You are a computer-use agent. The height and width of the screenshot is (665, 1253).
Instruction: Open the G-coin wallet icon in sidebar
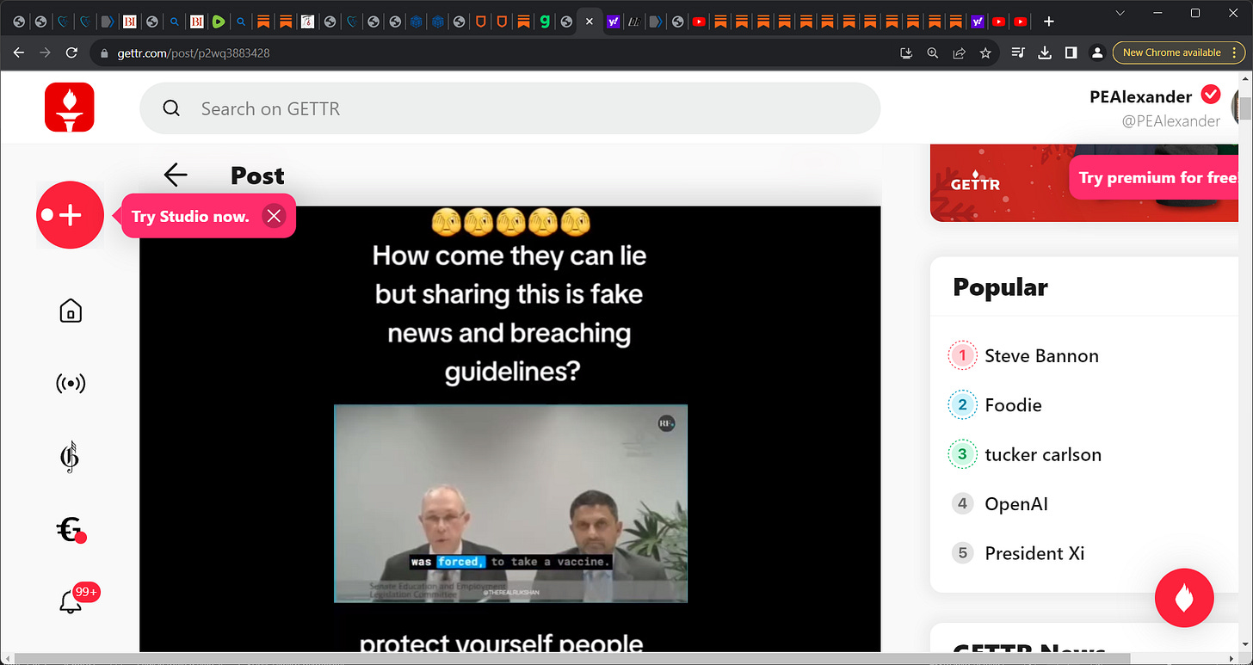pos(71,530)
